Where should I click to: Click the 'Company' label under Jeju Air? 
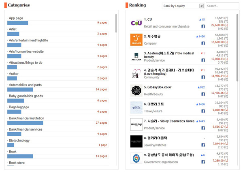150,43
